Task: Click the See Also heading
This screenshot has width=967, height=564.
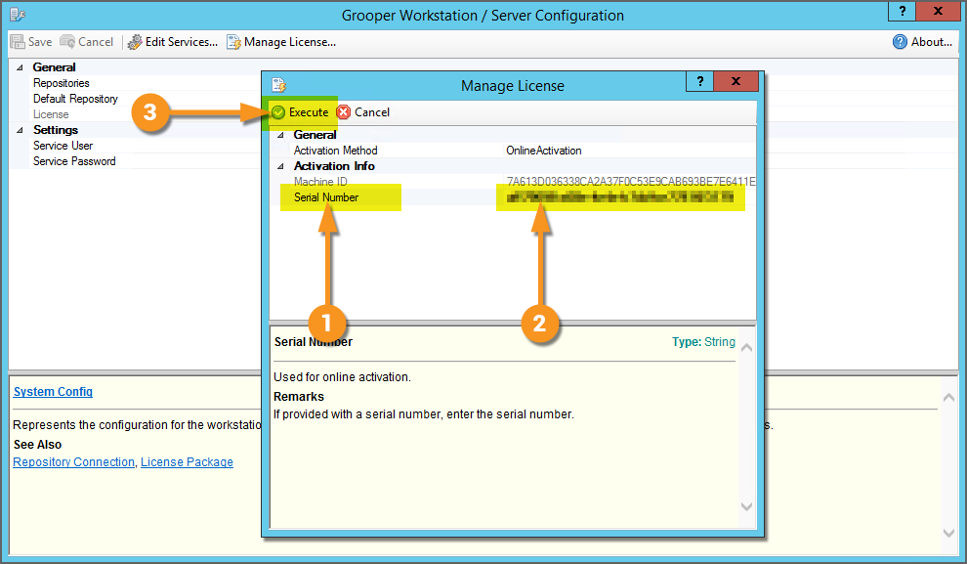Action: (x=38, y=445)
